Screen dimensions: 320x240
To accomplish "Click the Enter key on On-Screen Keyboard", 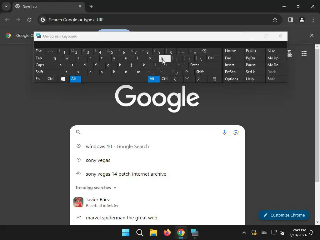I will [x=205, y=65].
